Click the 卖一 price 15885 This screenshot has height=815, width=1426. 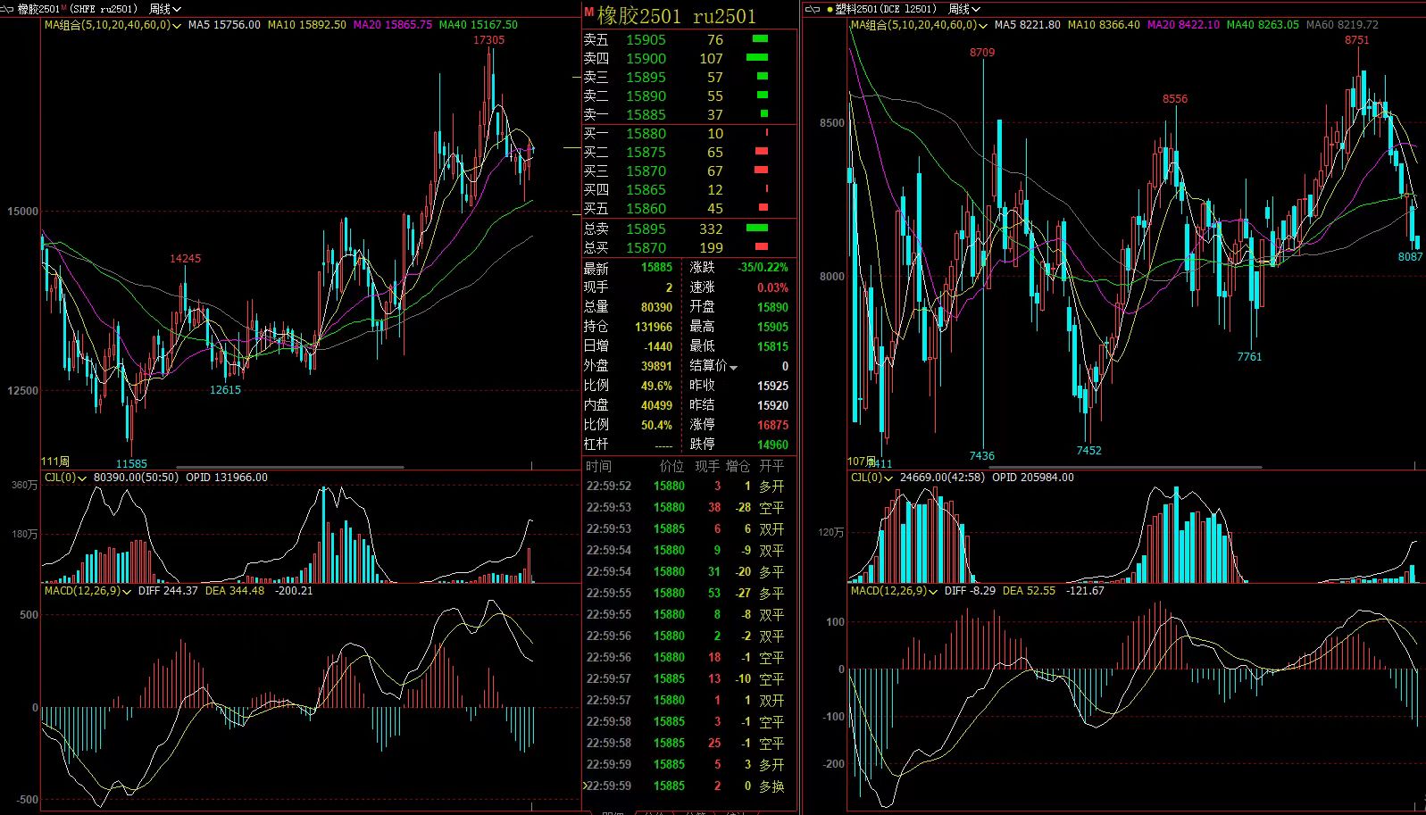coord(646,114)
